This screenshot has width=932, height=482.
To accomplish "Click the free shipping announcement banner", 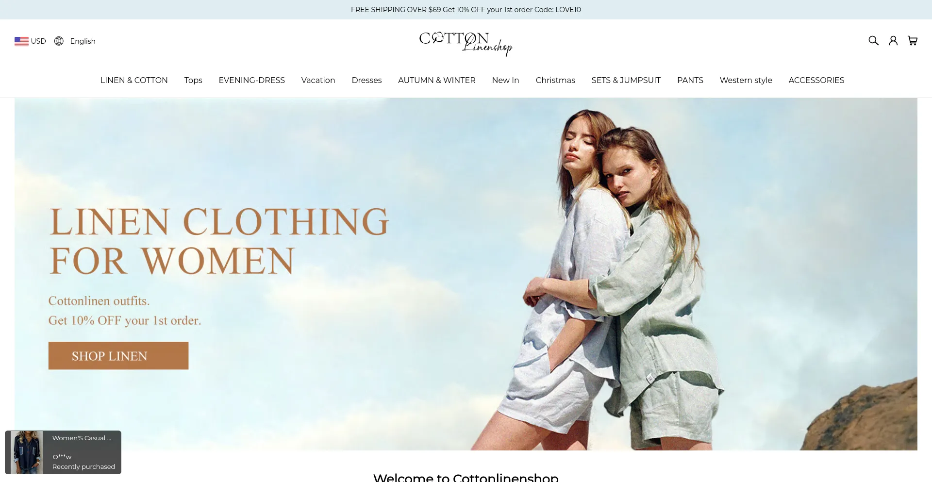I will (466, 10).
